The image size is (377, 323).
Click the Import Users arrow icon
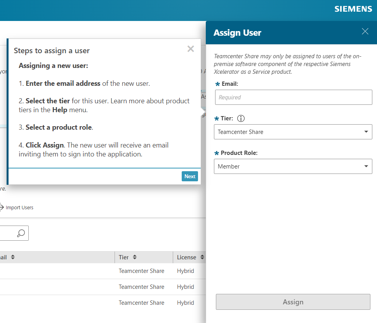[2, 207]
